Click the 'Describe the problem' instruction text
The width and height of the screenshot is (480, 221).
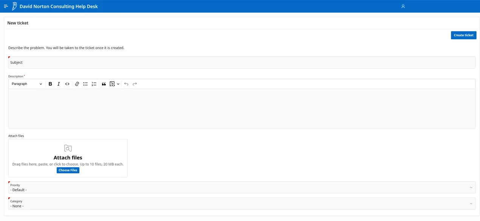[66, 48]
